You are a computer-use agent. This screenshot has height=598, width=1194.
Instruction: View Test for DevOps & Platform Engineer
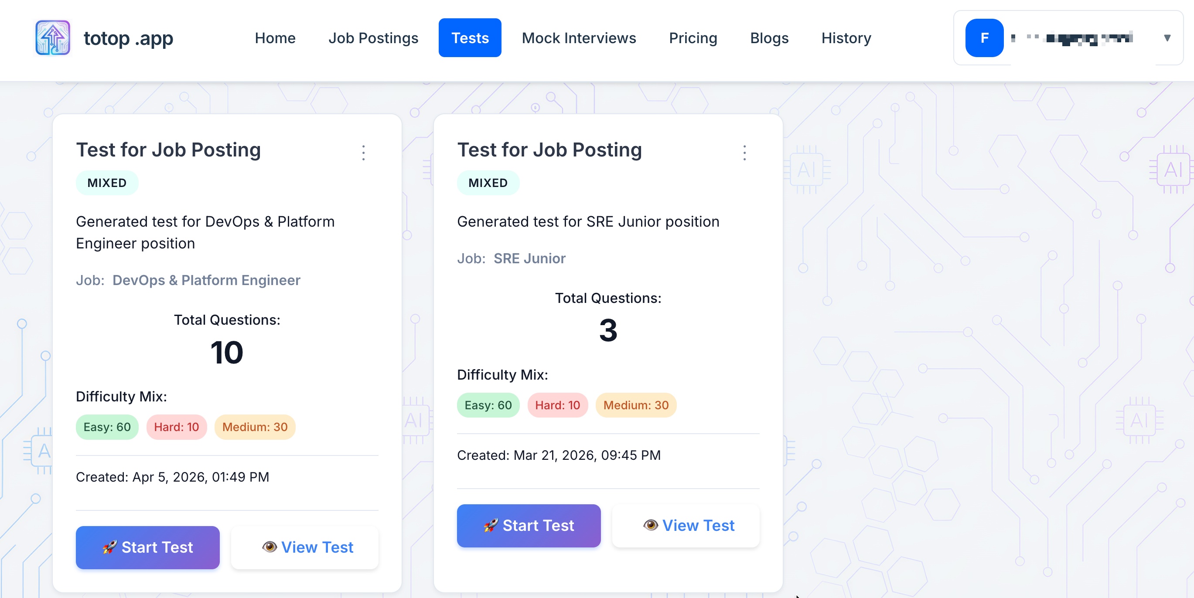[304, 547]
